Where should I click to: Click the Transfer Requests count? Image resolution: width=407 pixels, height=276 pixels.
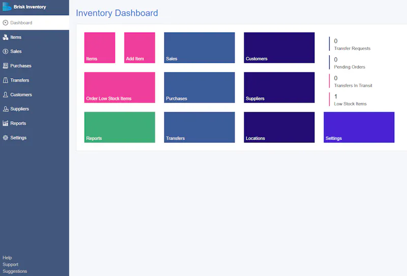pyautogui.click(x=336, y=41)
